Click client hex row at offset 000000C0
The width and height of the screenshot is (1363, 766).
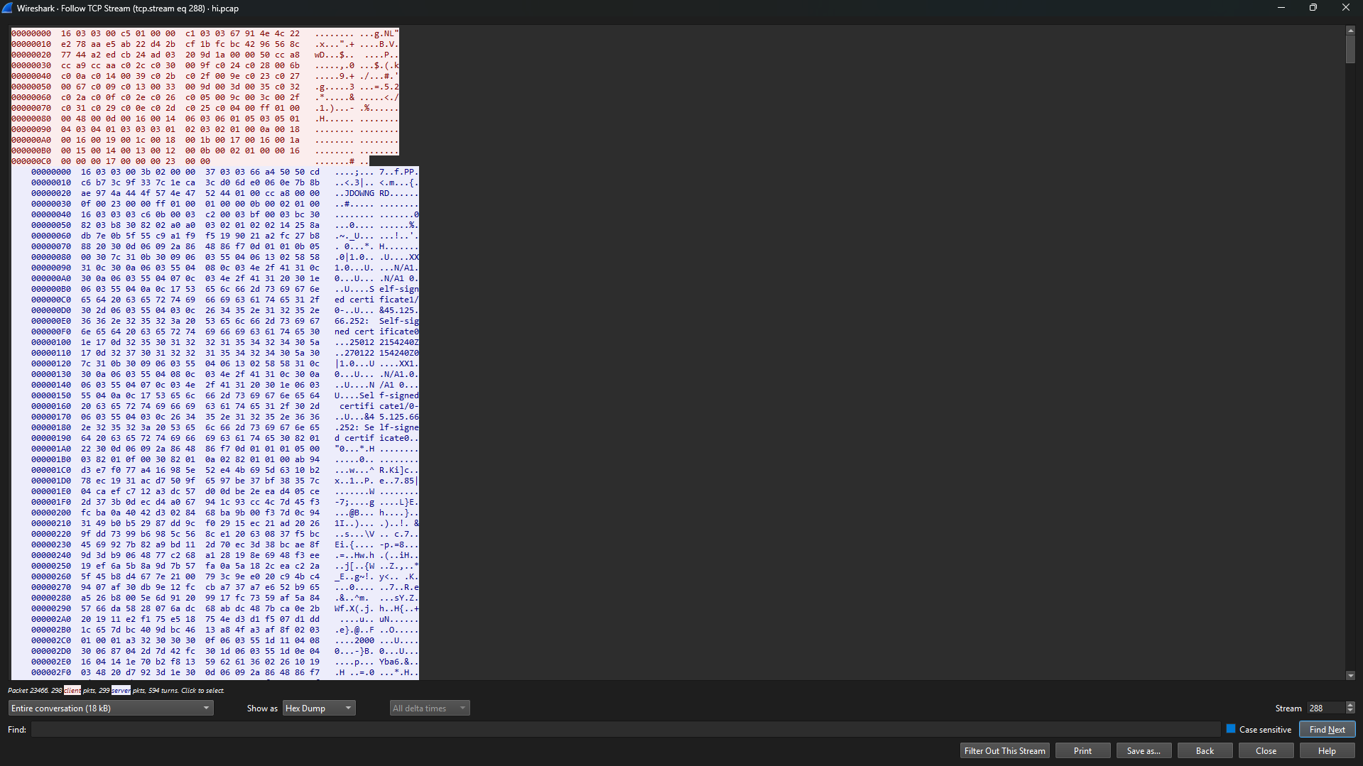[x=190, y=161]
